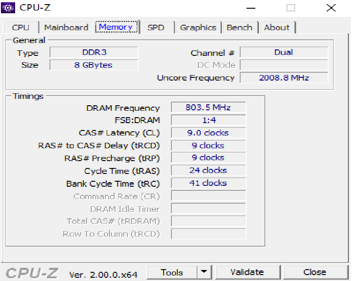Click the CAS# Latency (CL) label
The height and width of the screenshot is (281, 352).
tap(119, 133)
